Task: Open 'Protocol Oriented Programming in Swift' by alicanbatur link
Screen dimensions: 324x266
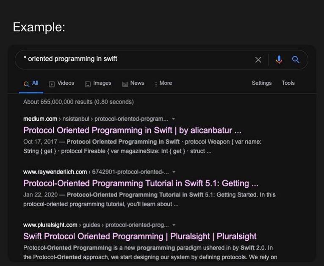Action: [132, 130]
